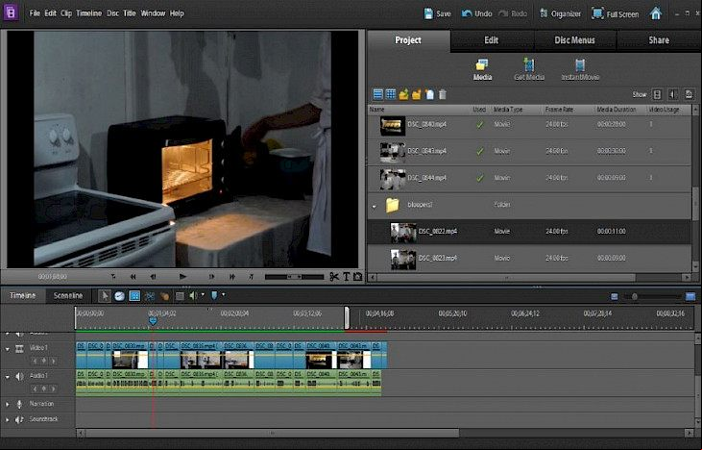
Task: Undo the last action
Action: [477, 13]
